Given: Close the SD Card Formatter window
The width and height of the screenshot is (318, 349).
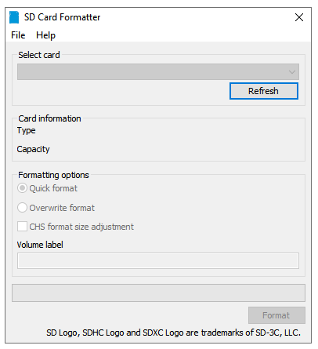Looking at the screenshot, I should (299, 17).
